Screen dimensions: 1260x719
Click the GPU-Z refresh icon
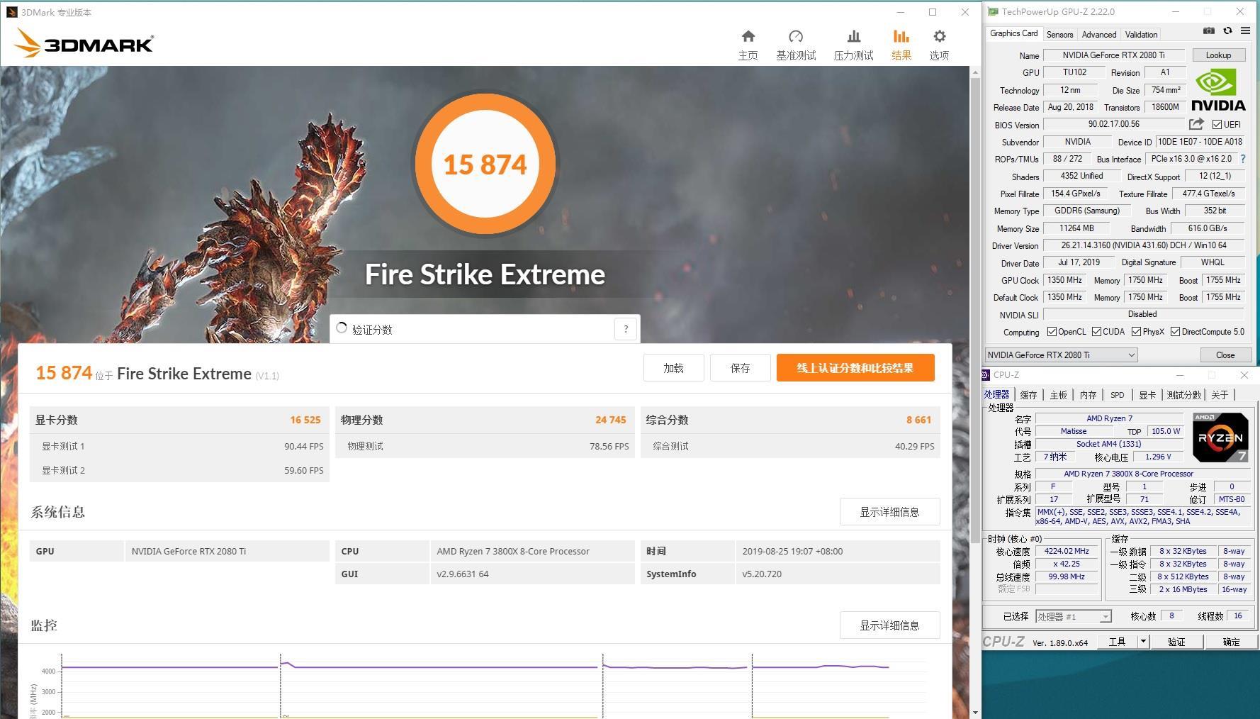click(1227, 31)
